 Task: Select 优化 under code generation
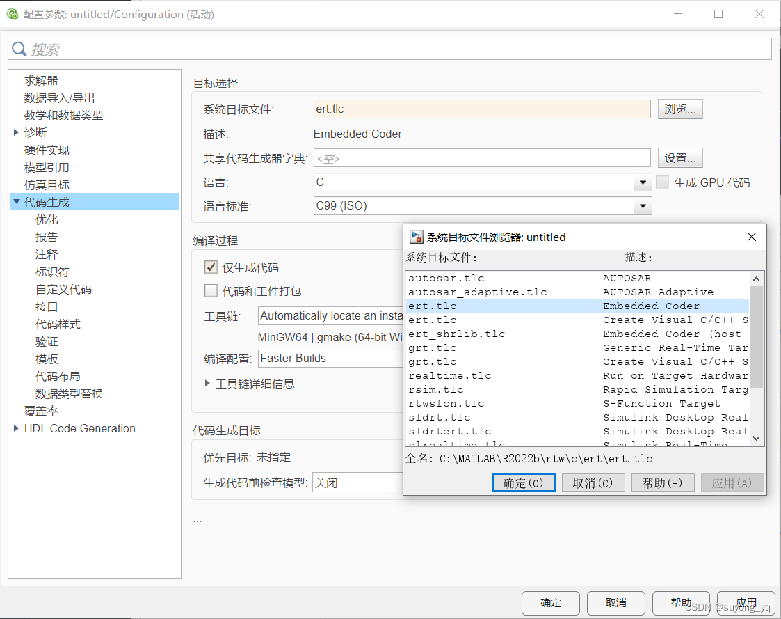point(47,219)
